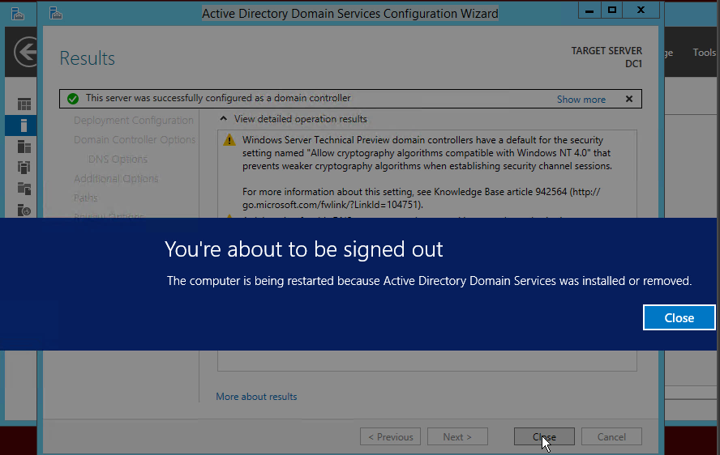Click the green success checkmark icon
Image resolution: width=720 pixels, height=455 pixels.
pyautogui.click(x=72, y=99)
